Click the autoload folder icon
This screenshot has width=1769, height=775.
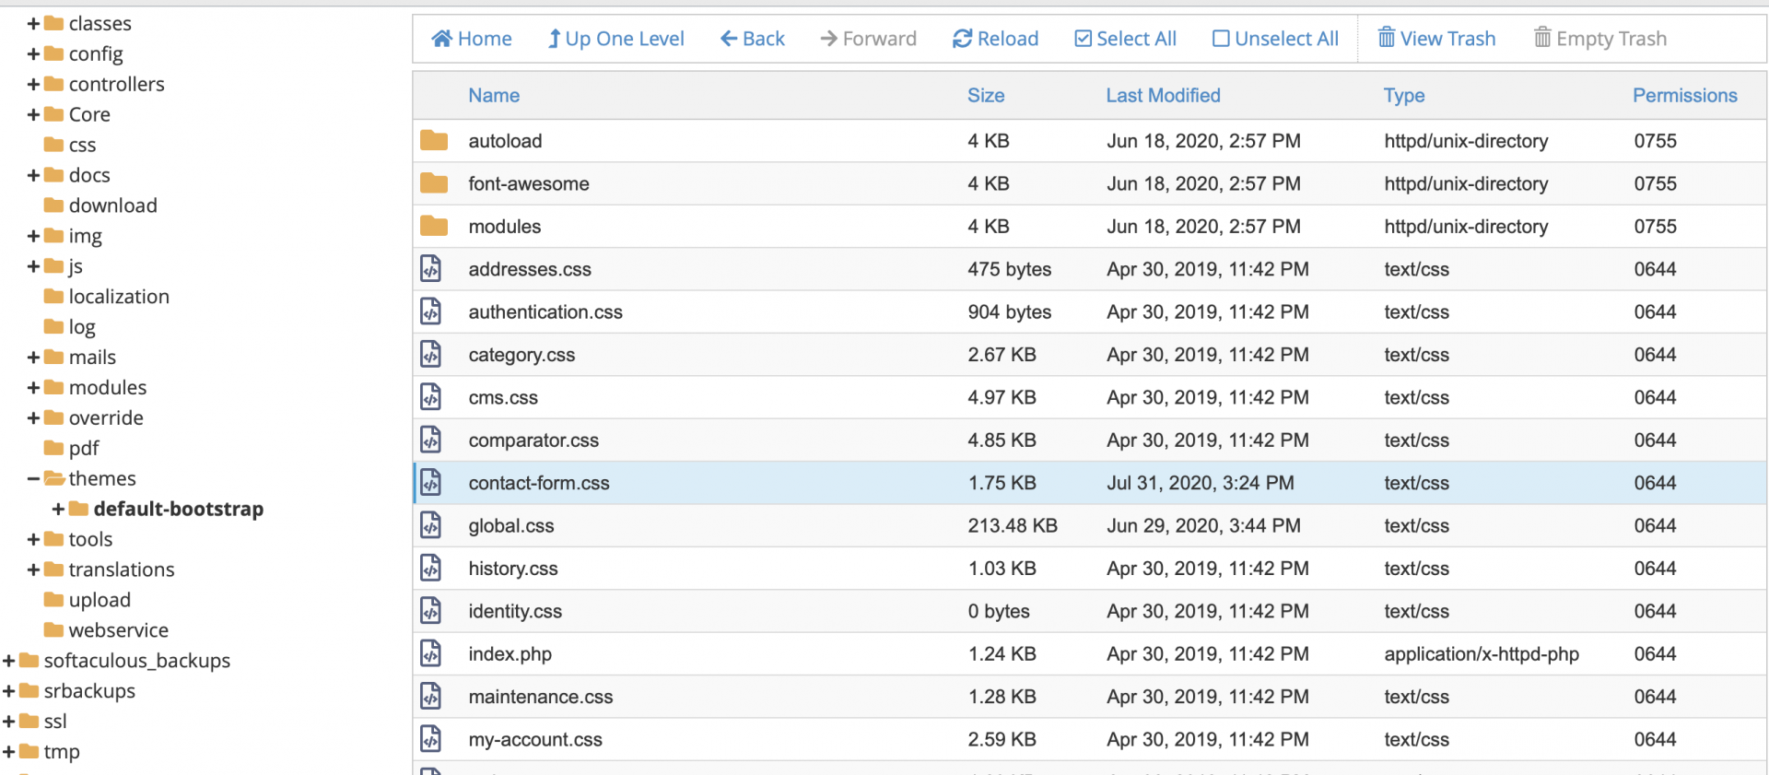pyautogui.click(x=434, y=140)
